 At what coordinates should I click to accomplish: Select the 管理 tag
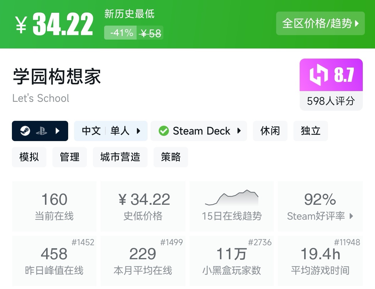(70, 157)
